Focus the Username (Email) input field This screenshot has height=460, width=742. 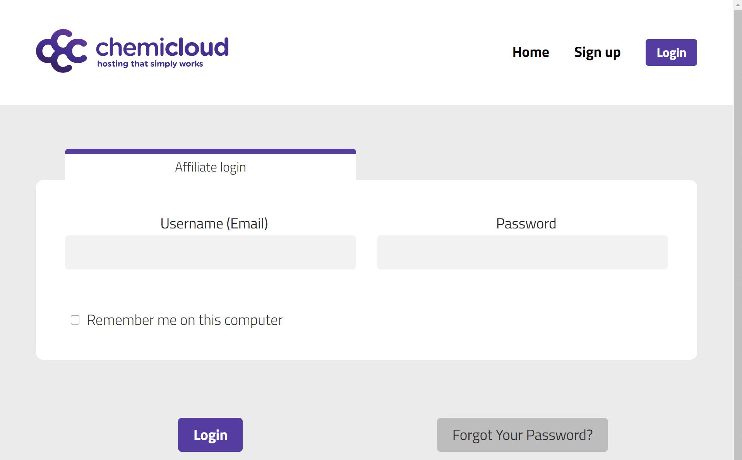click(210, 252)
